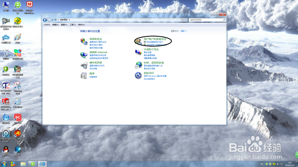The height and width of the screenshot is (167, 298).
Task: Open 外观和个性化 monitor icon
Action: tap(138, 52)
